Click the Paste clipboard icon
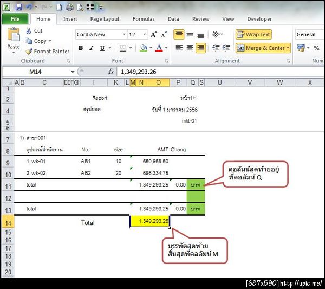325x289 pixels. (x=14, y=34)
